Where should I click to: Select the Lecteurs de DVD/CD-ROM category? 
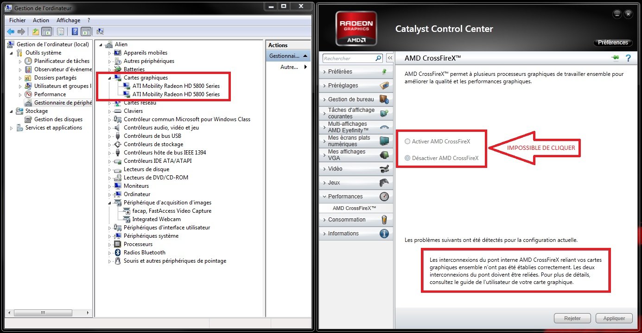pos(156,178)
